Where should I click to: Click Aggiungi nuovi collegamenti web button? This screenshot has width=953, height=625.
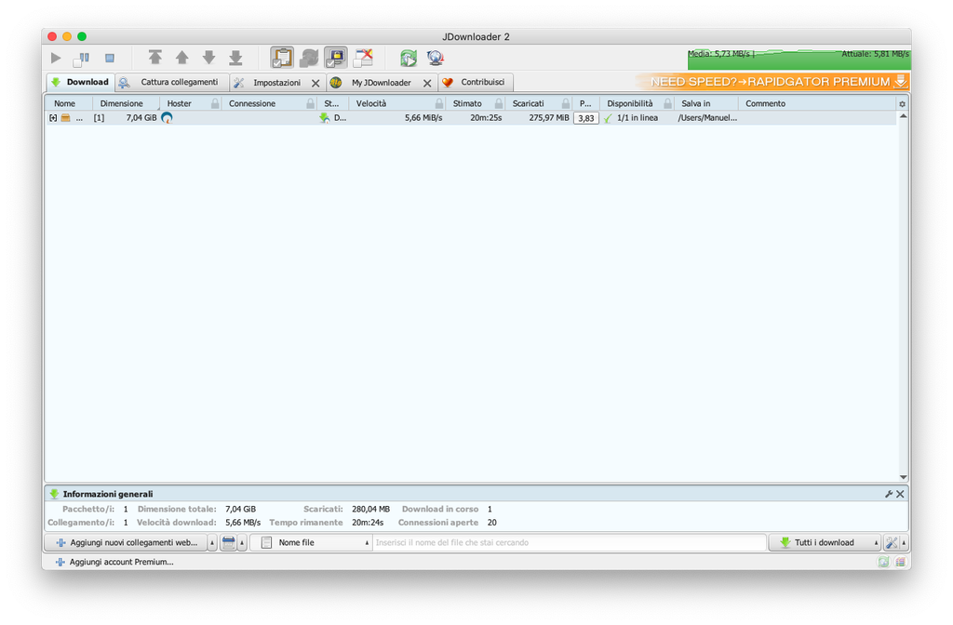pyautogui.click(x=127, y=542)
